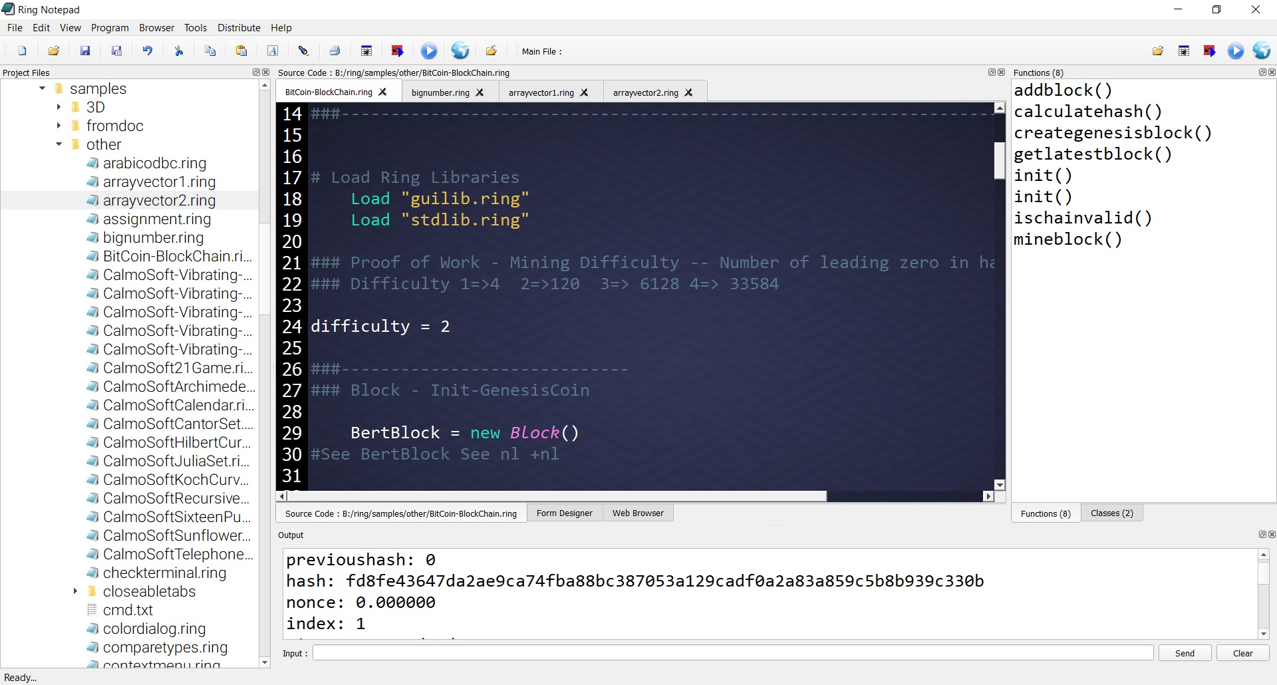Click the Find flashlight icon

[304, 51]
